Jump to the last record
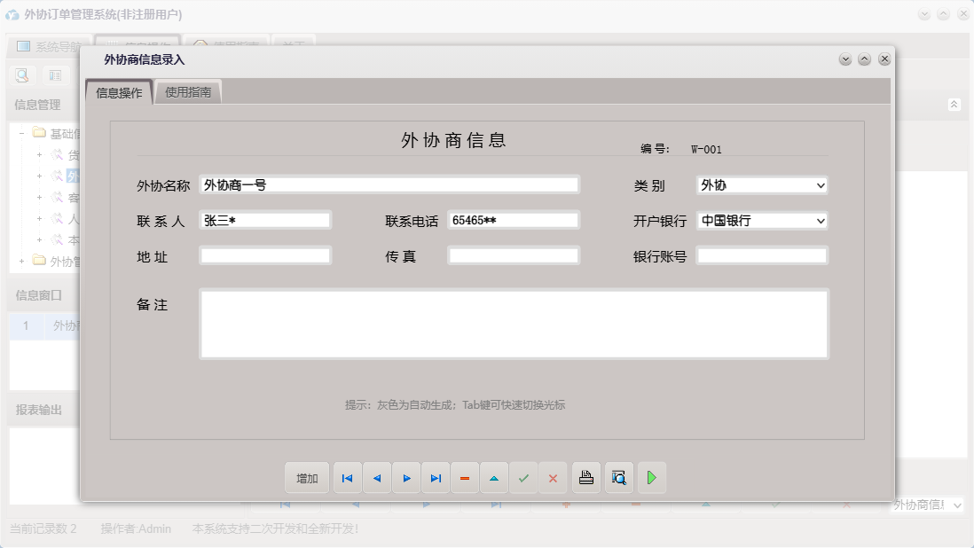 436,478
